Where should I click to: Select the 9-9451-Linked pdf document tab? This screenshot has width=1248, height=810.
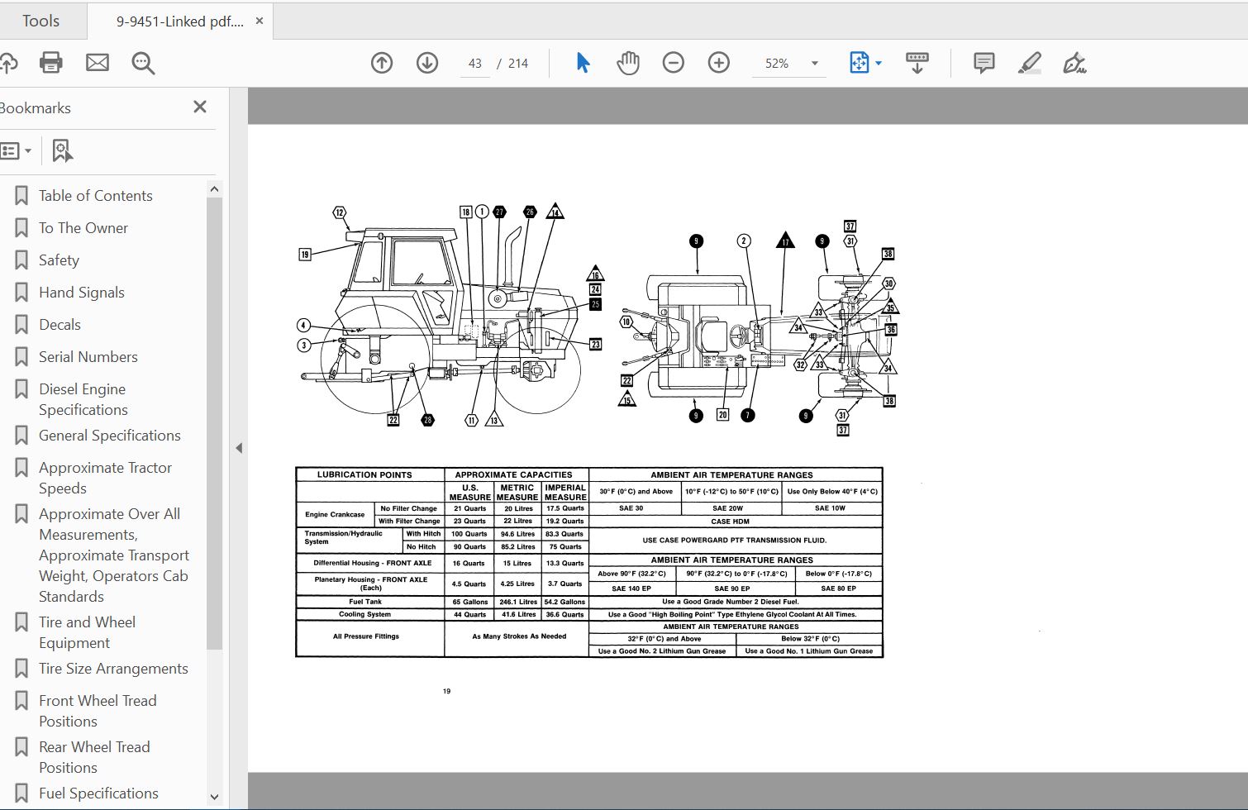click(174, 21)
